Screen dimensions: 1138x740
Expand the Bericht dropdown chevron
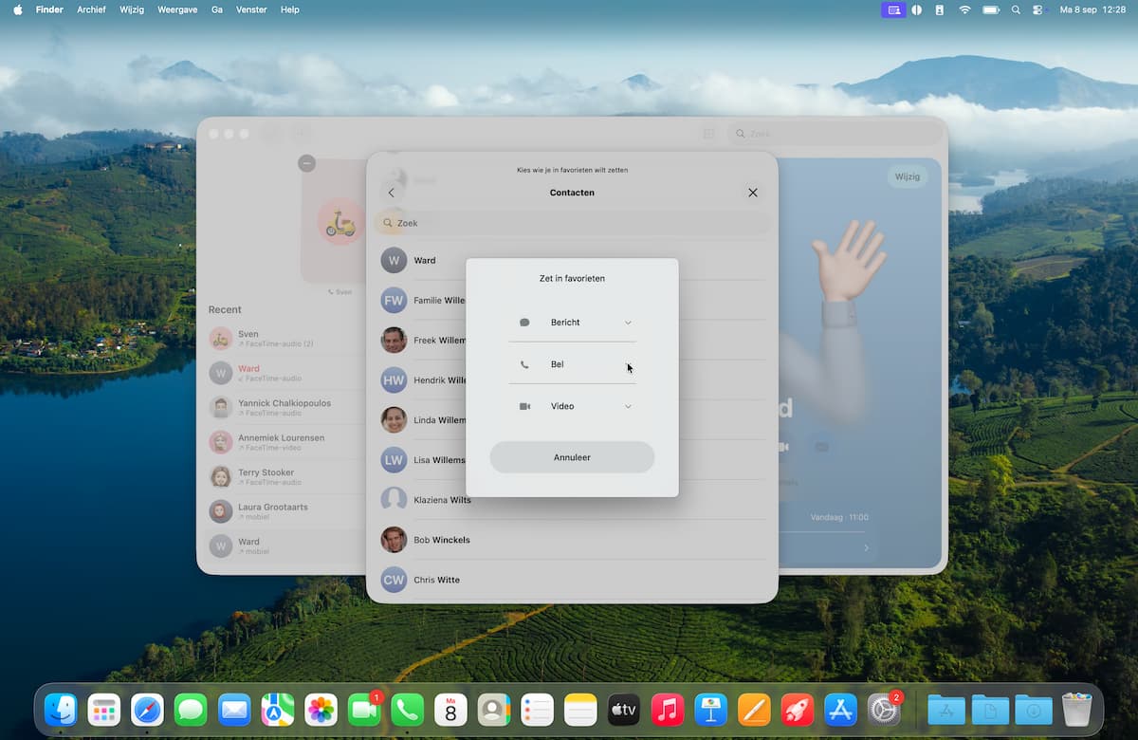pyautogui.click(x=627, y=323)
